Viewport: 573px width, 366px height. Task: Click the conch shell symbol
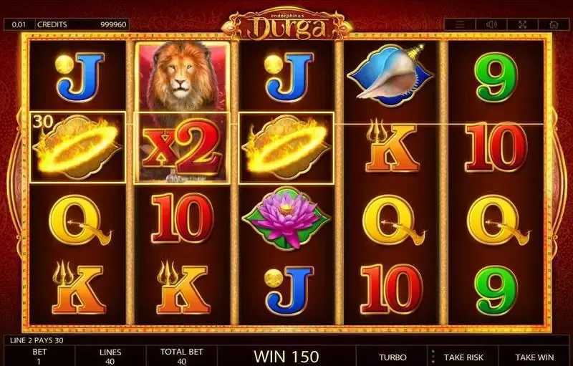coord(390,75)
